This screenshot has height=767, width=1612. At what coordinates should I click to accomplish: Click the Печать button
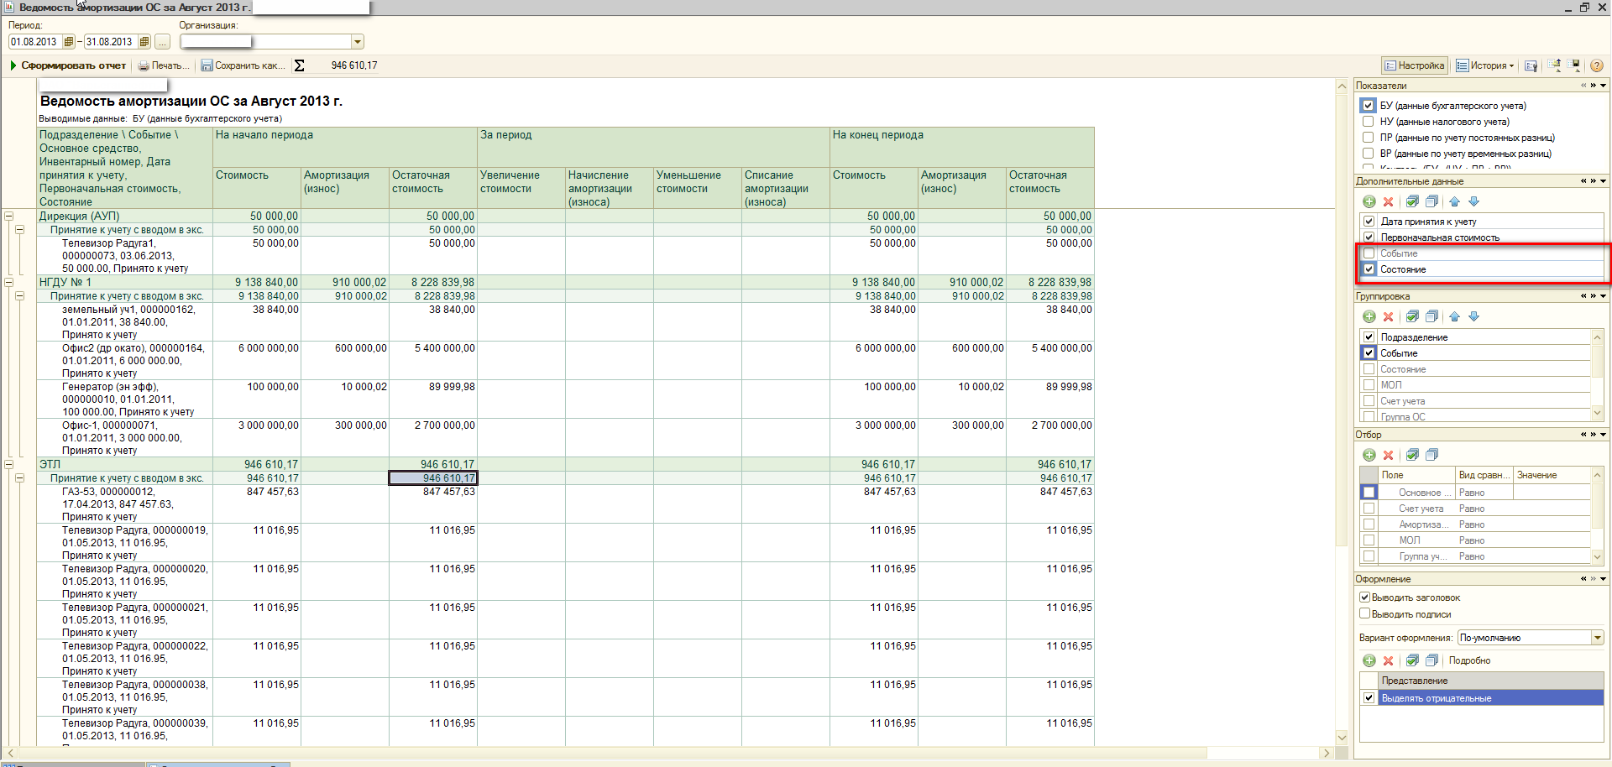pos(164,65)
